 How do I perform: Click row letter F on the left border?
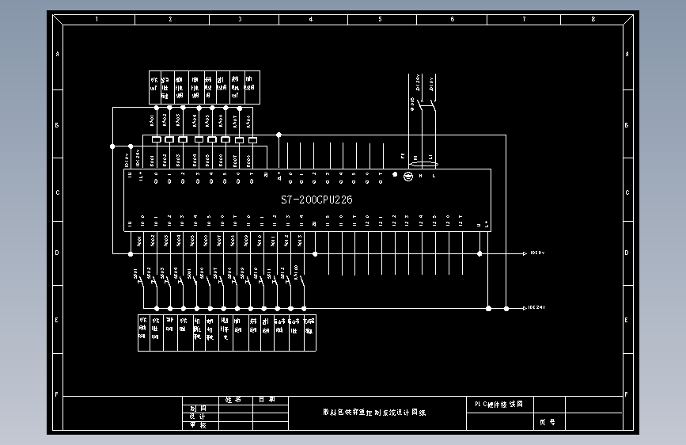coord(56,394)
